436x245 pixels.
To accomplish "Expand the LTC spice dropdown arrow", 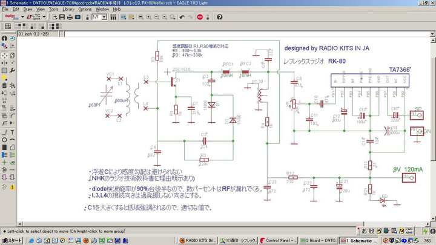I will pos(46,18).
